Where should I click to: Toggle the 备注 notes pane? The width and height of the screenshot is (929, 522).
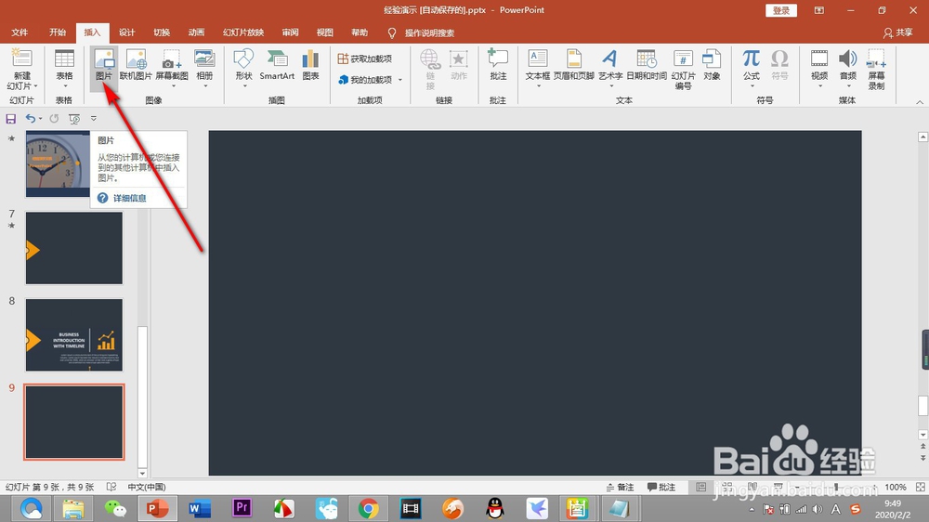tap(620, 487)
